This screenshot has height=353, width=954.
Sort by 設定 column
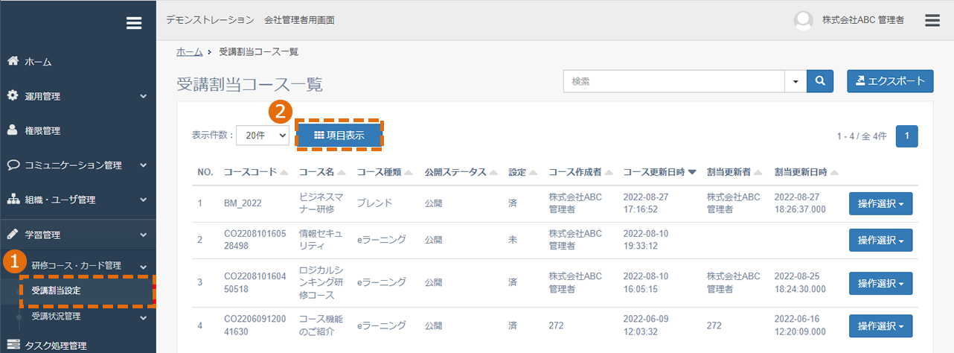(522, 172)
